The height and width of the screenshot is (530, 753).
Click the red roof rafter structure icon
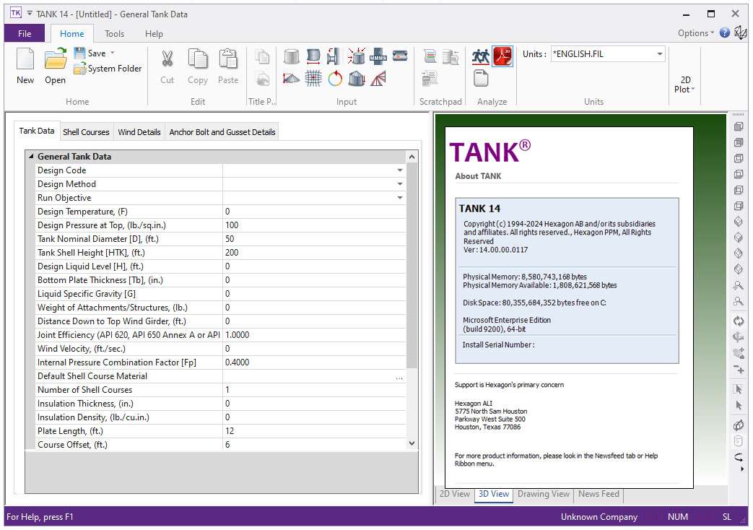(378, 78)
